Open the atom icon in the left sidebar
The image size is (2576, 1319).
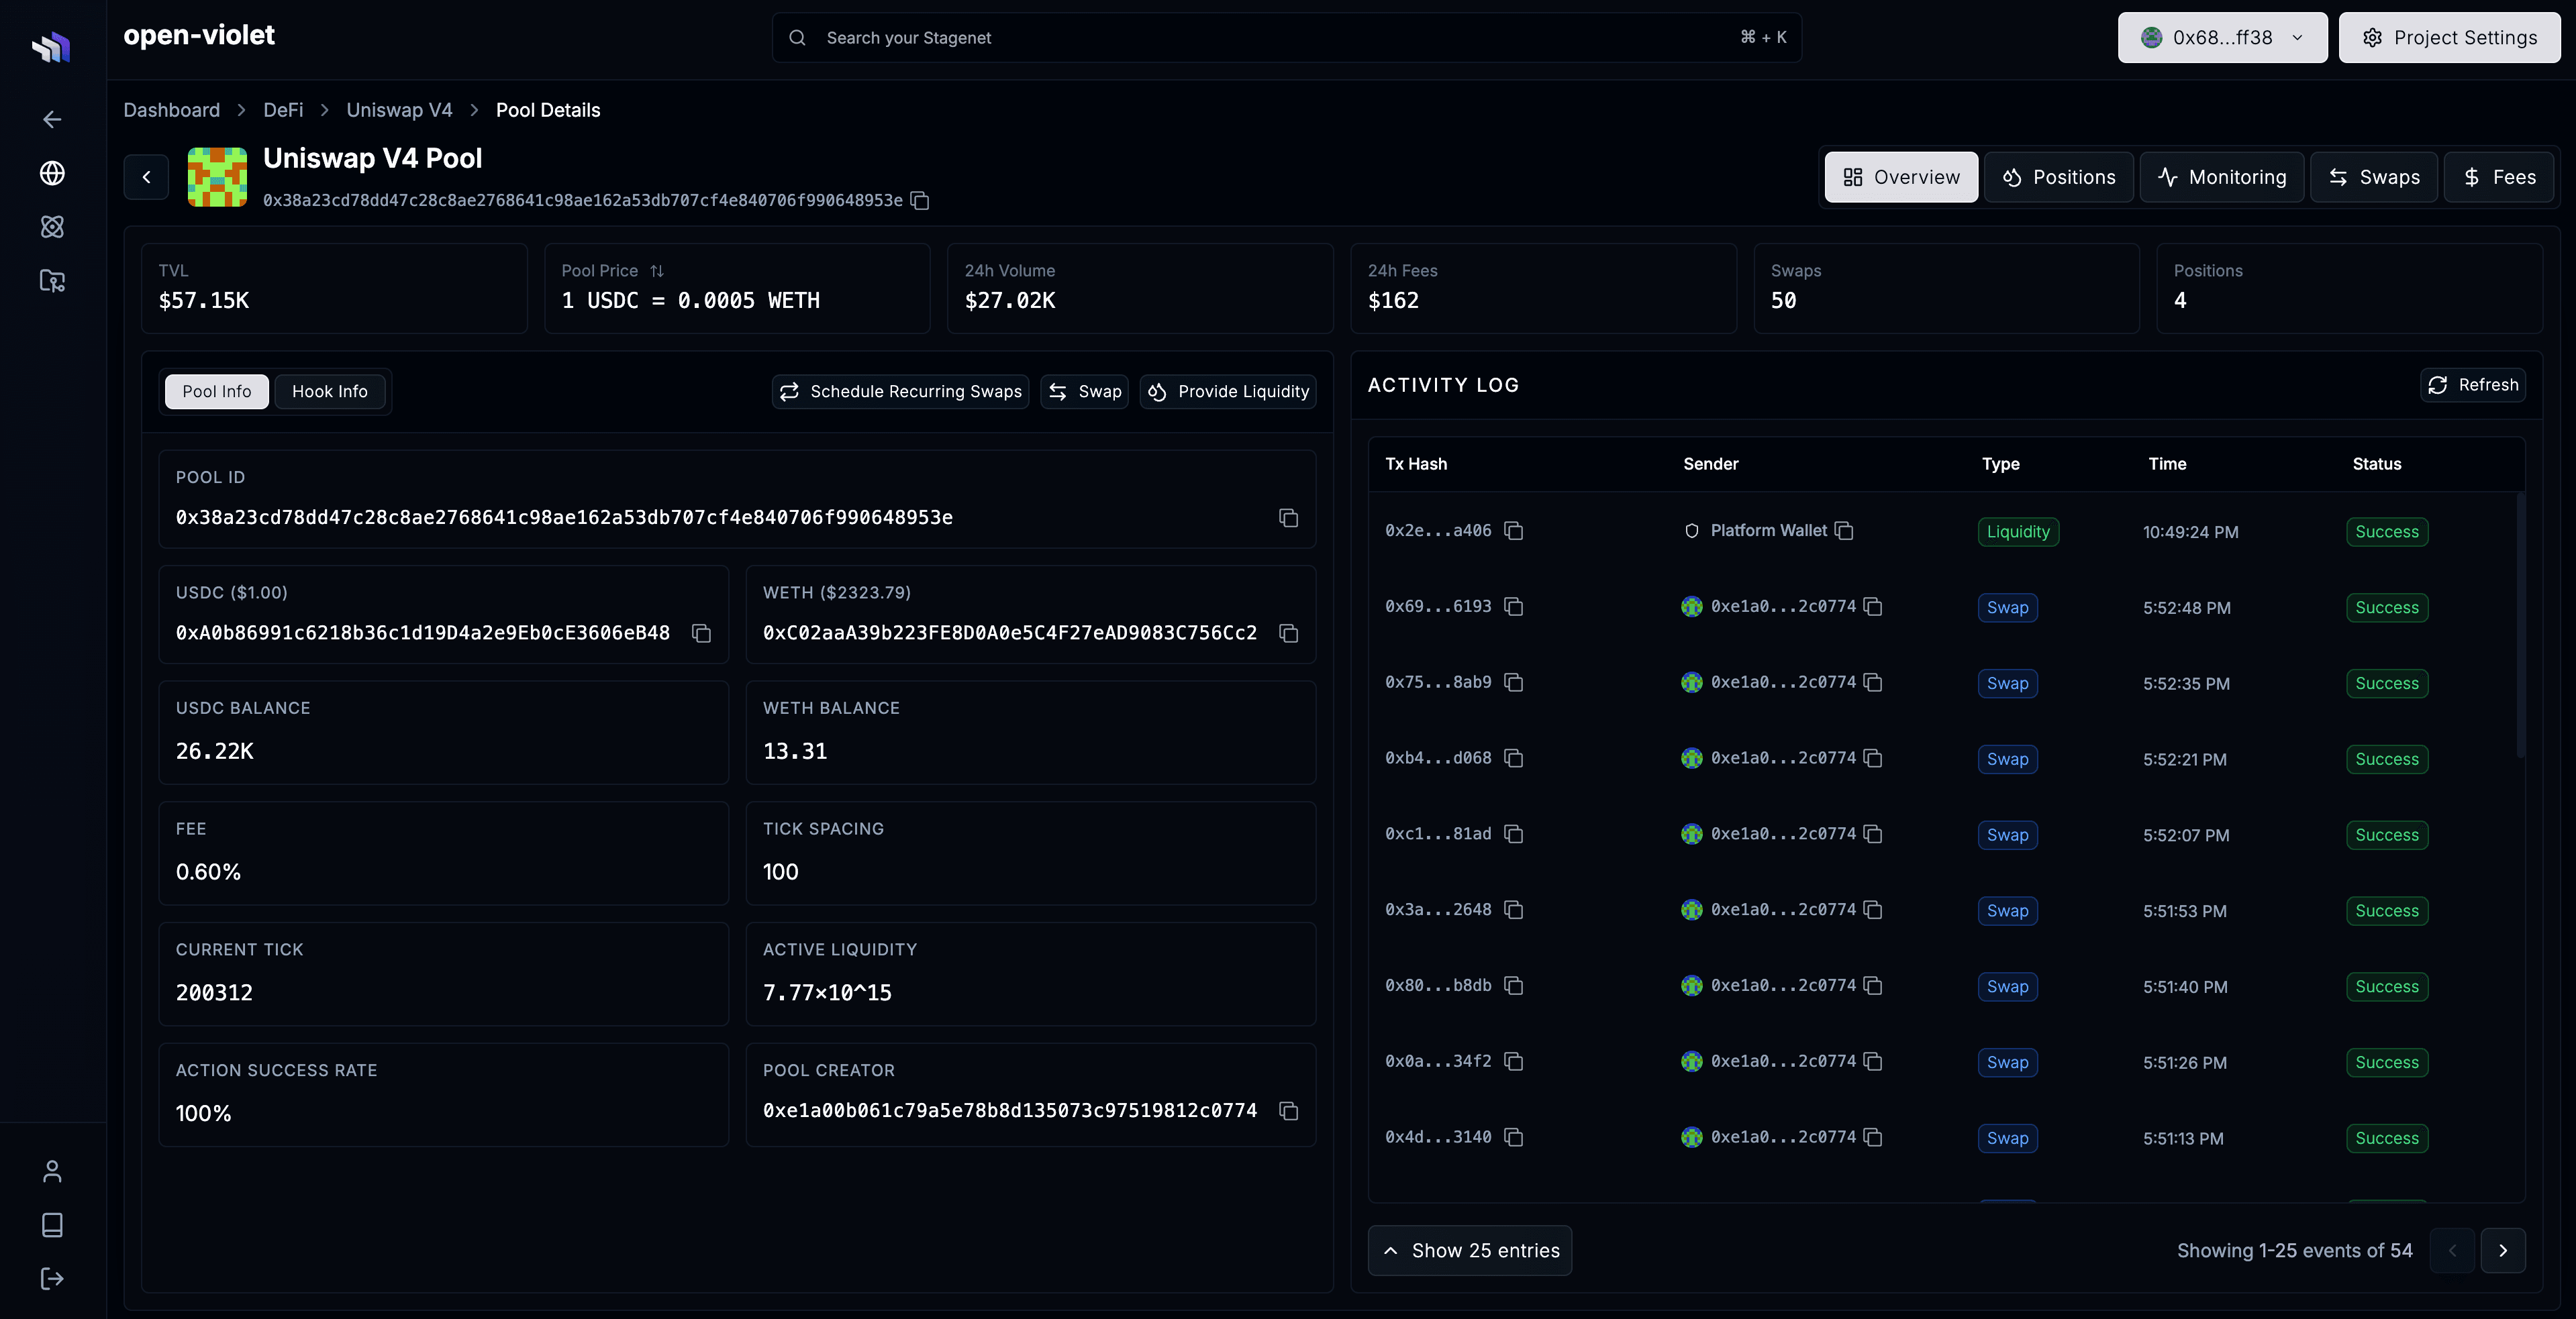click(x=51, y=227)
